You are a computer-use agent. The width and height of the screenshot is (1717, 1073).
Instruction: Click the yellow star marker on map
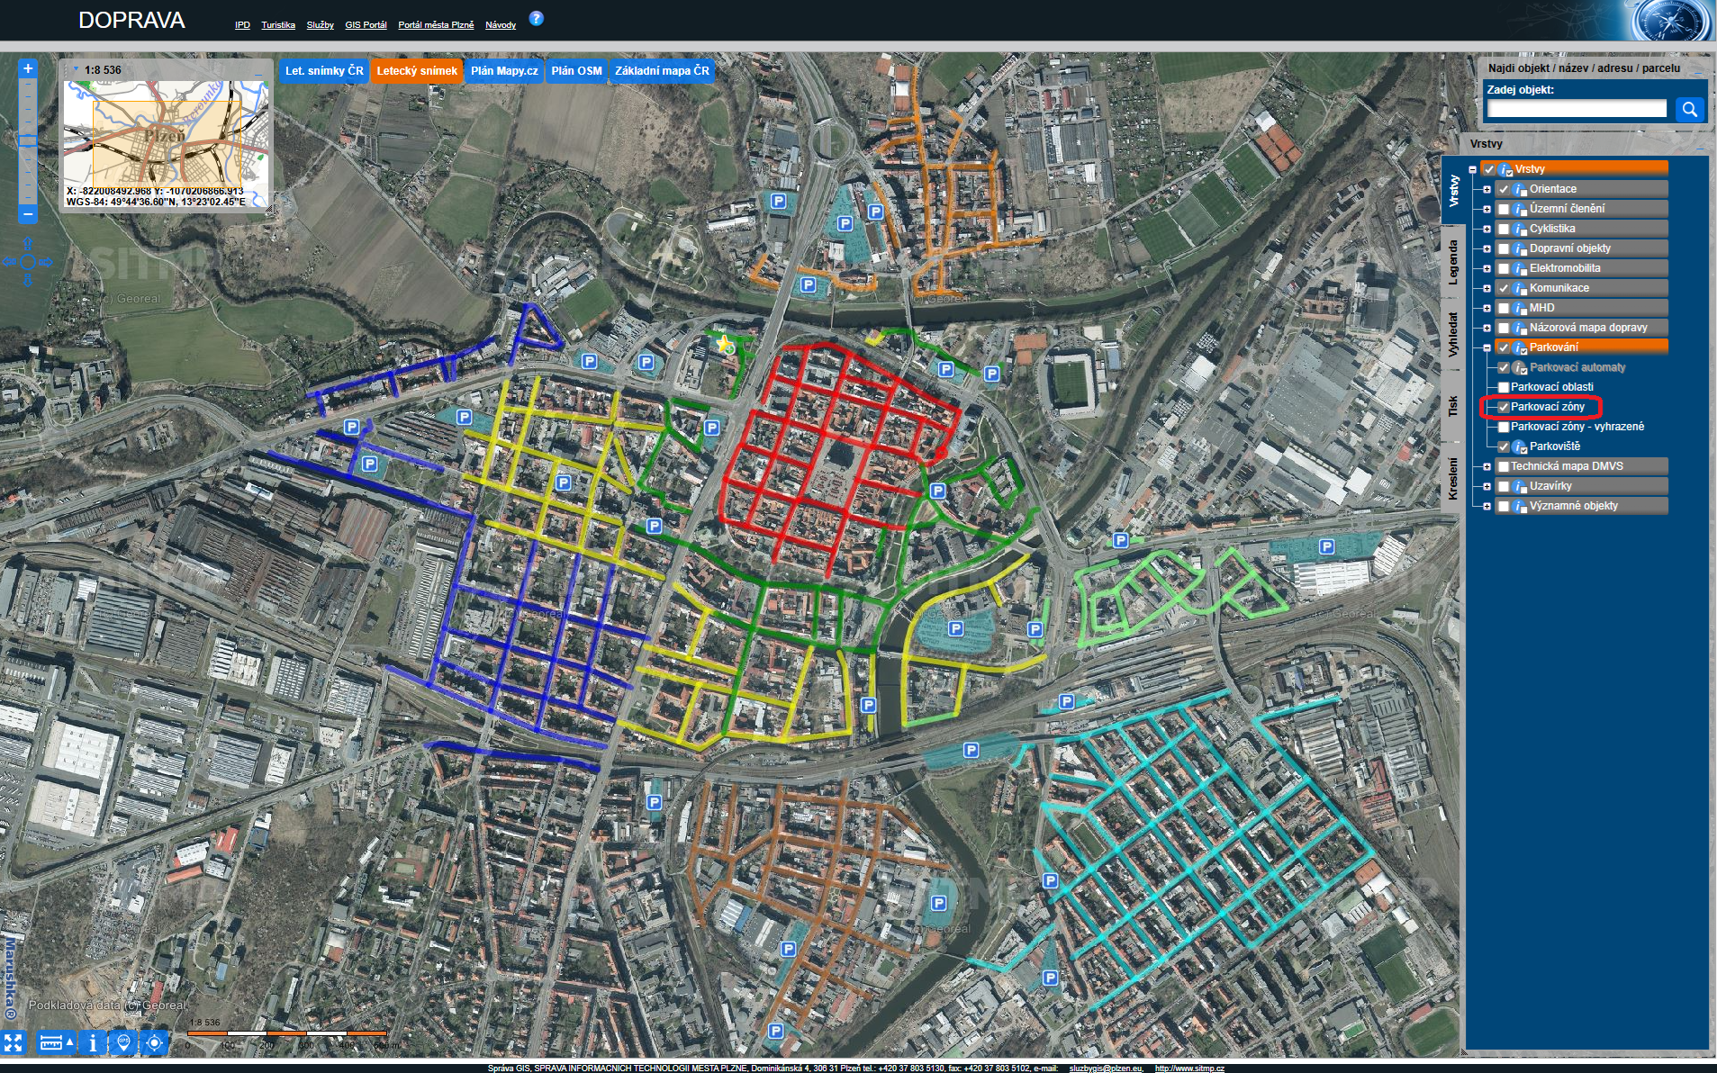click(x=724, y=344)
